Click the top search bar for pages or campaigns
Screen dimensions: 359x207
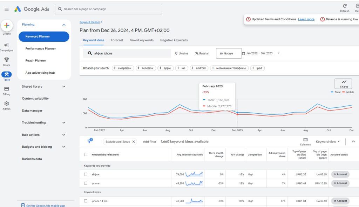[108, 9]
